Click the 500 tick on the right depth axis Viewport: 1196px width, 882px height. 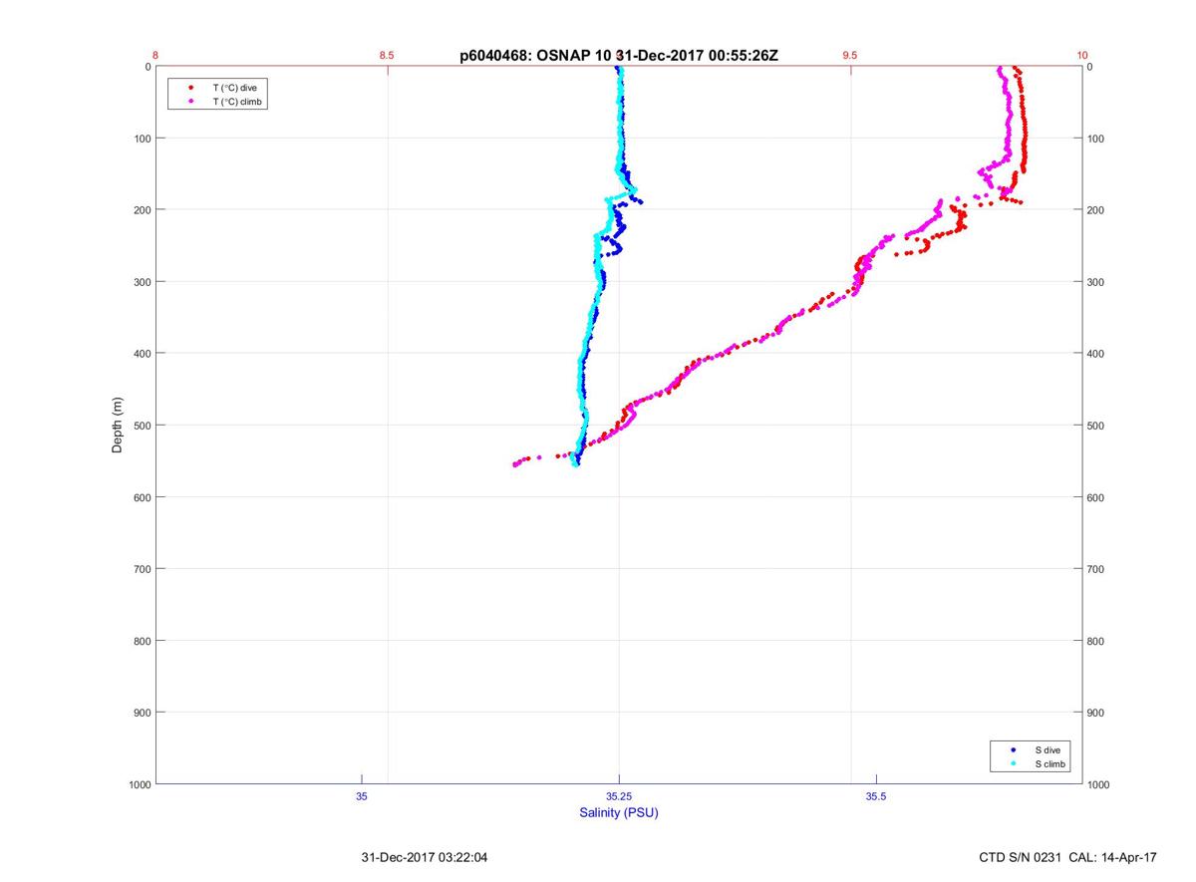pos(1096,426)
